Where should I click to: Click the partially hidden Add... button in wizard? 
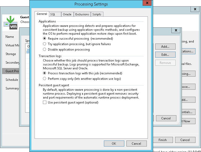coord(188,100)
